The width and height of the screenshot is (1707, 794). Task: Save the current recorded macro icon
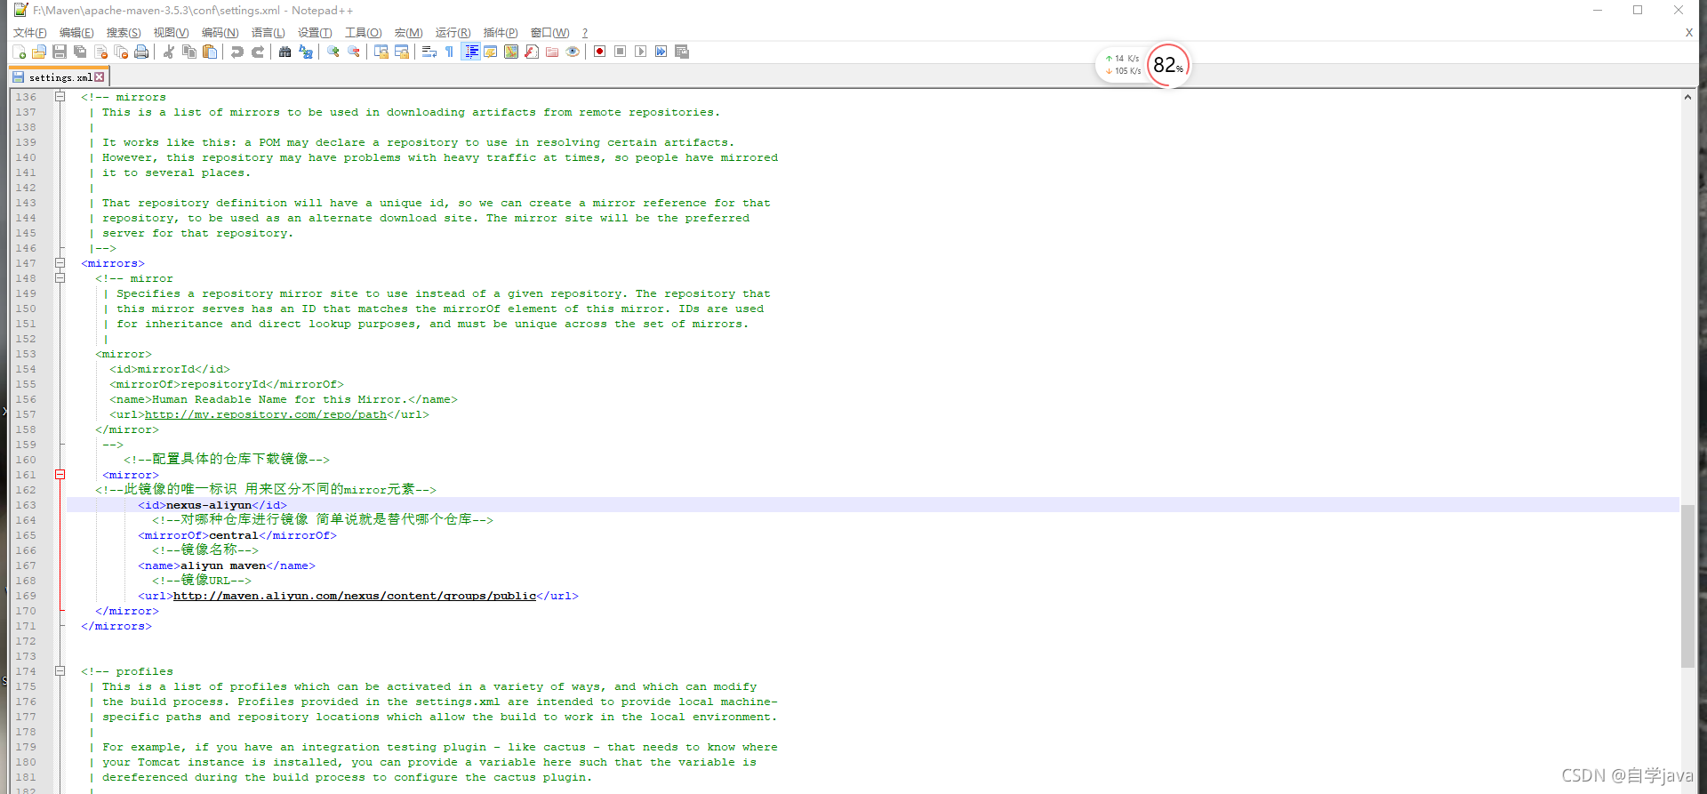[682, 52]
